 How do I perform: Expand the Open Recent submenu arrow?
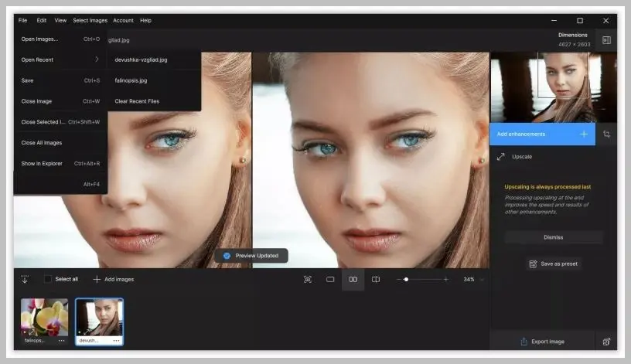(x=97, y=60)
